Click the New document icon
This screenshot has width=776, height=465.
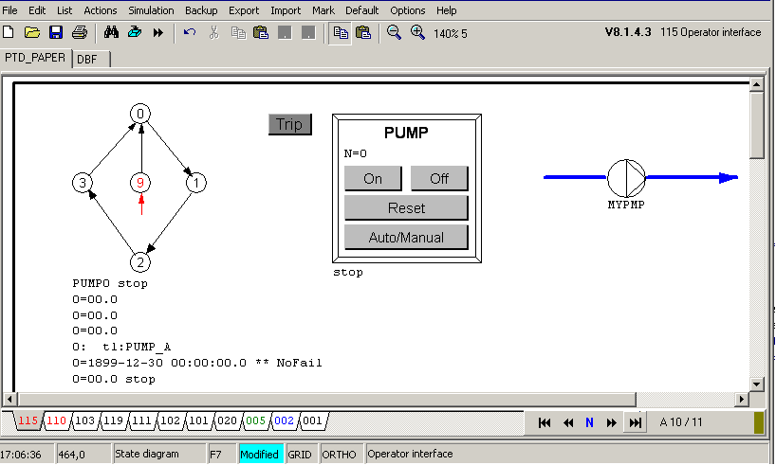tap(9, 32)
